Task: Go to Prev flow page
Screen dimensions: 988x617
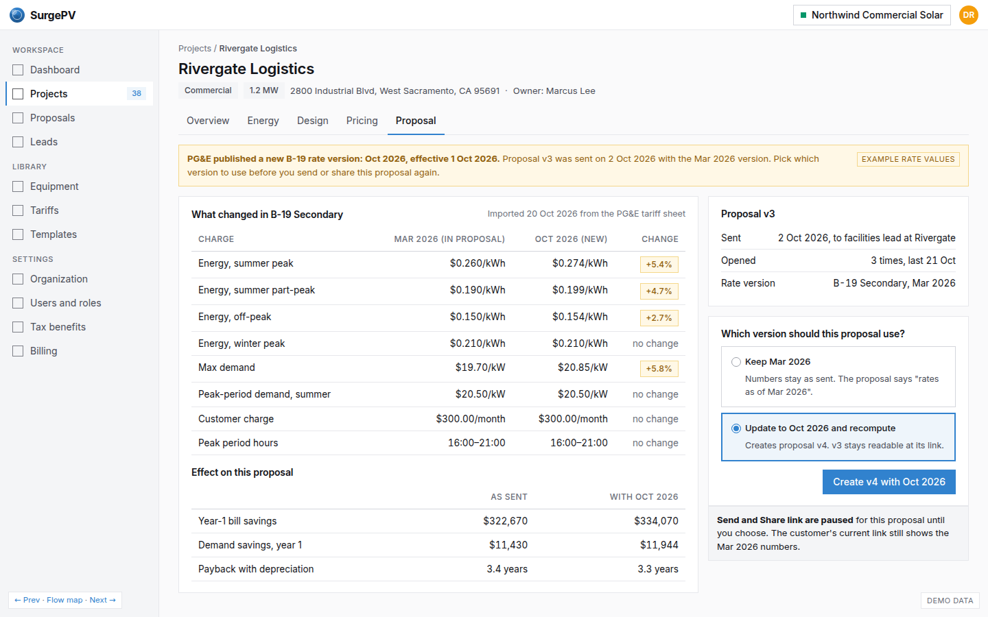Action: [27, 600]
